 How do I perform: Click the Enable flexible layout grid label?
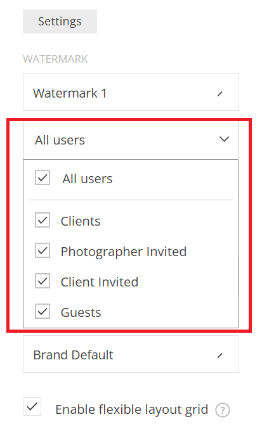(131, 409)
